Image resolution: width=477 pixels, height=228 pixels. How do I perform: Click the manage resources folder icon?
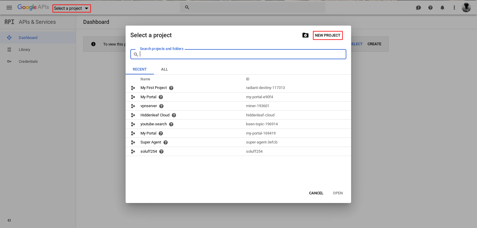point(305,35)
